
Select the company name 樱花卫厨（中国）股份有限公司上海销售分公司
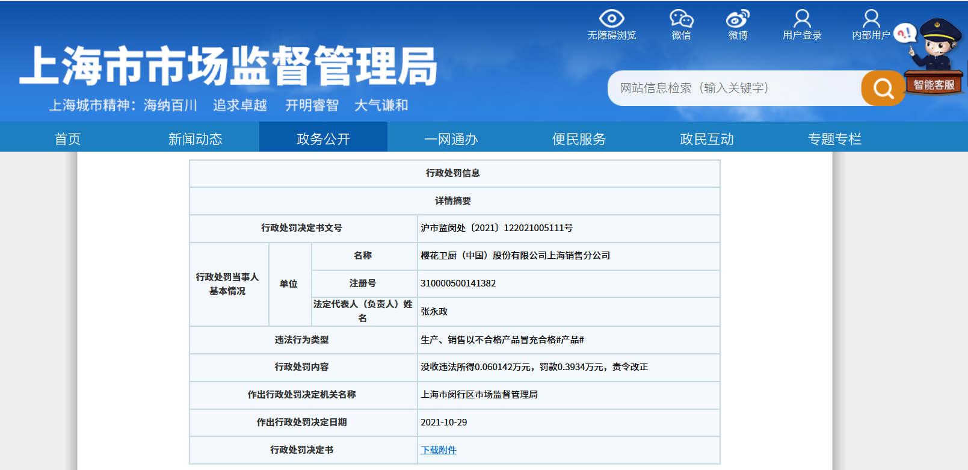(x=516, y=256)
